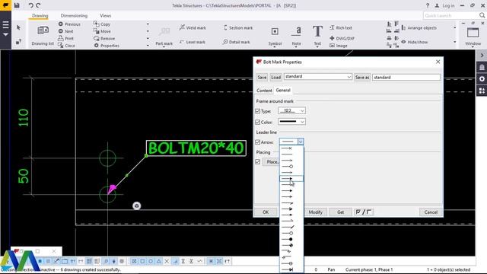Click the Modify button

pos(315,212)
